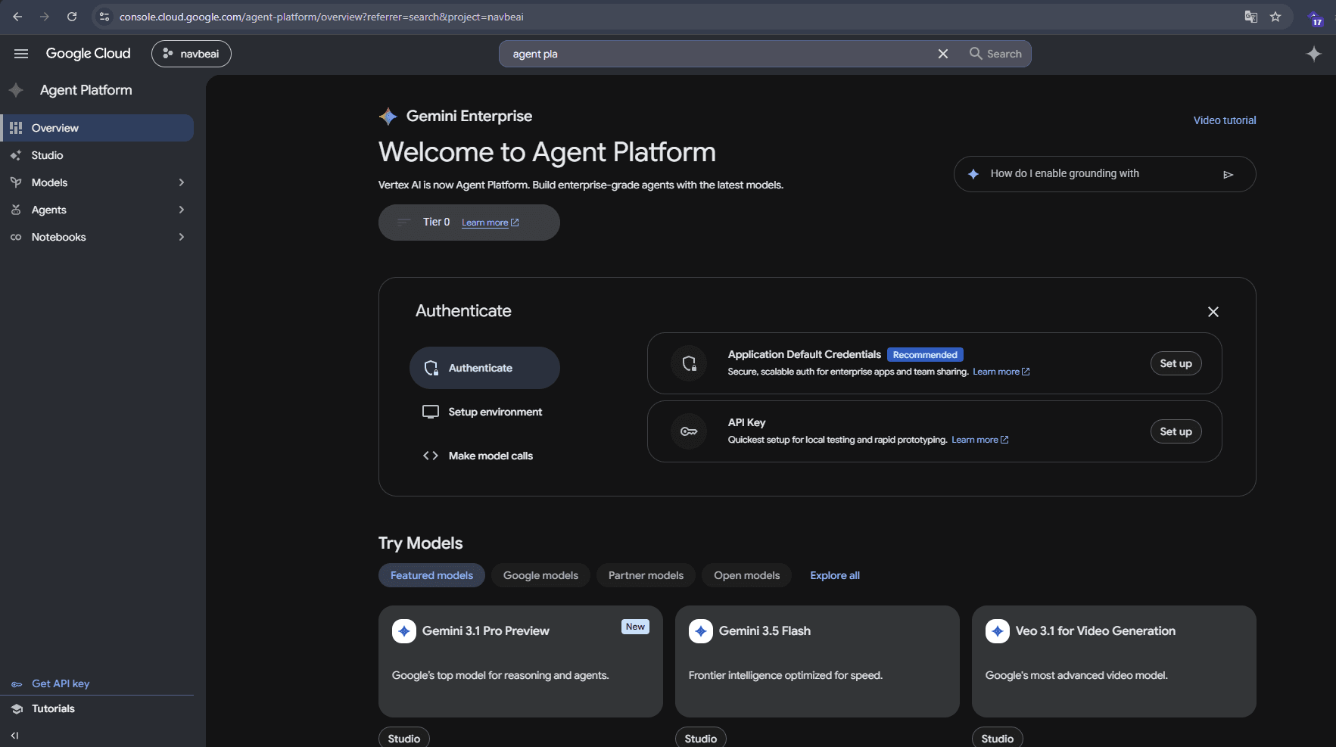The width and height of the screenshot is (1336, 747).
Task: Go back with the browser back arrow
Action: (17, 17)
